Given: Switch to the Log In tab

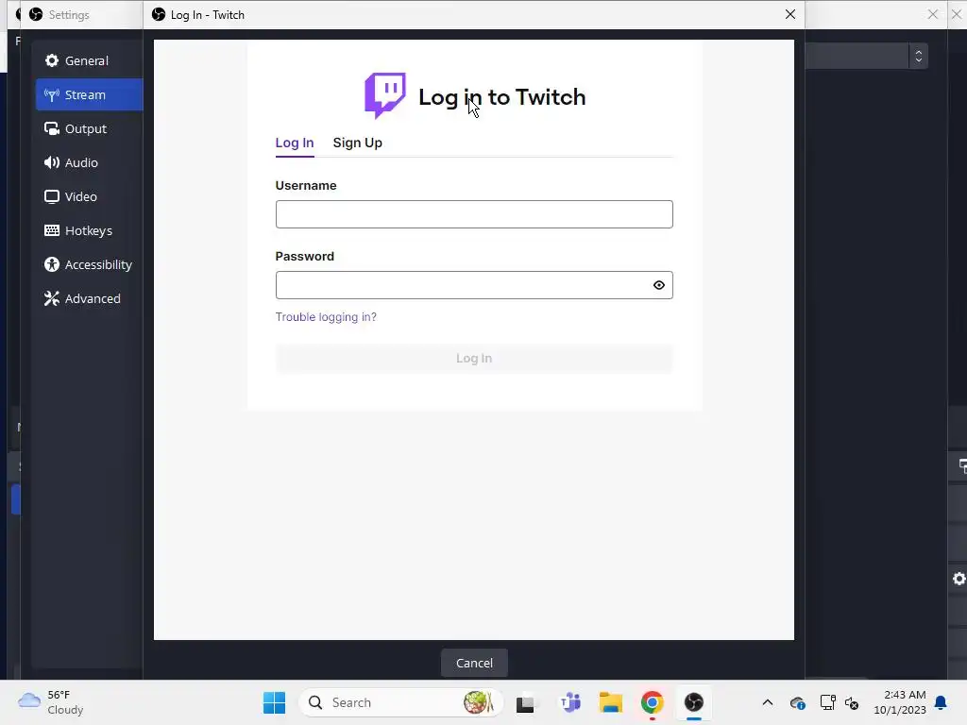Looking at the screenshot, I should click(x=295, y=143).
